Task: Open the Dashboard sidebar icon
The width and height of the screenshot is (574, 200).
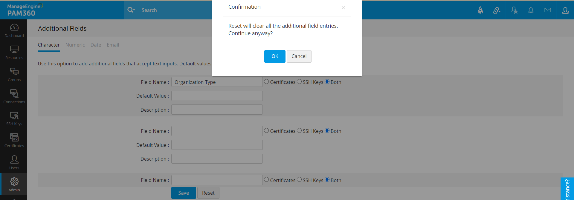Action: [x=14, y=30]
